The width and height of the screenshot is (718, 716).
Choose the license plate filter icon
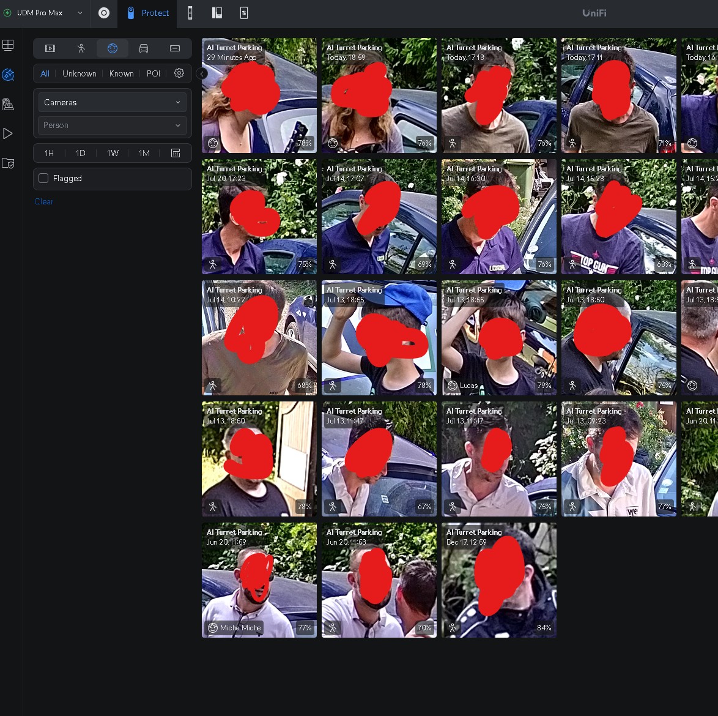tap(174, 48)
